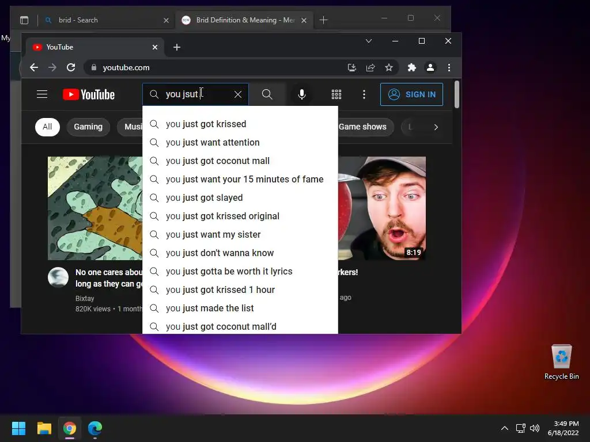
Task: Open the clock showing 3:49 PM
Action: tap(563, 428)
